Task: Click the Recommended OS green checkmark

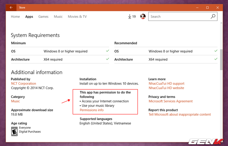Action: 216,51
